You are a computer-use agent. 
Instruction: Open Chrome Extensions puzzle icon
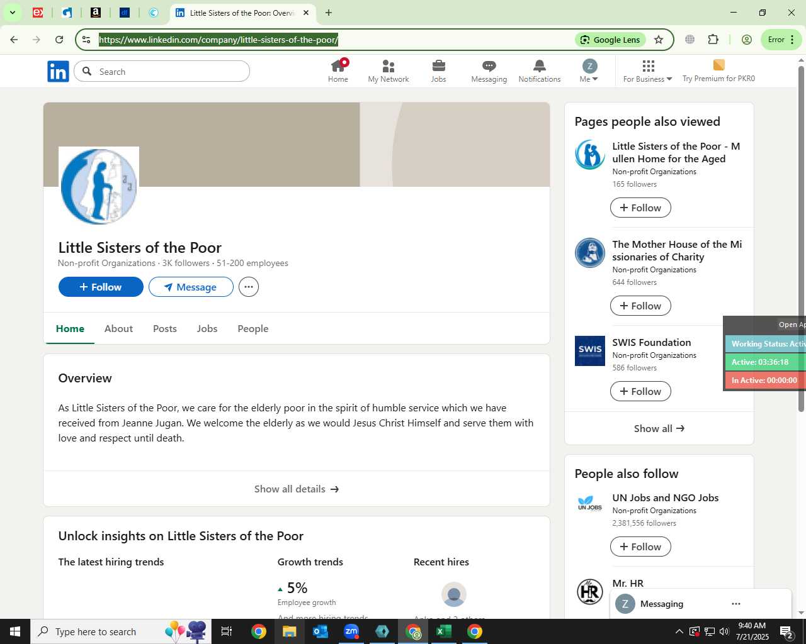tap(713, 40)
